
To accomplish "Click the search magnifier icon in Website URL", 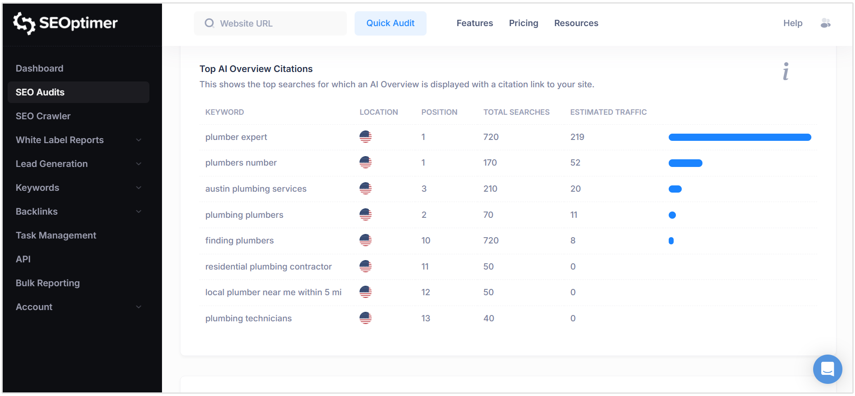I will (209, 23).
